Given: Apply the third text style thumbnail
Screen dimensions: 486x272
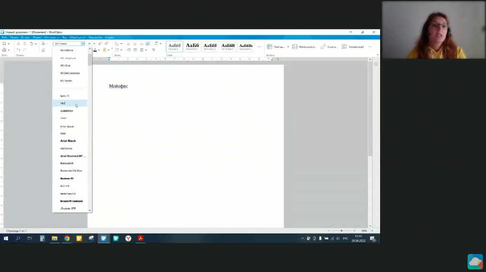Looking at the screenshot, I should 210,47.
